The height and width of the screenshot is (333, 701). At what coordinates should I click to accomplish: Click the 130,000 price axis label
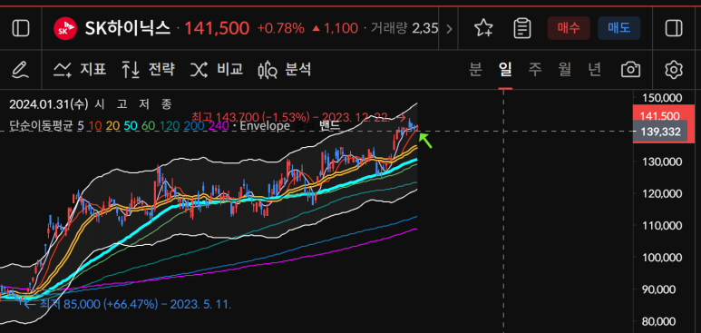[662, 162]
